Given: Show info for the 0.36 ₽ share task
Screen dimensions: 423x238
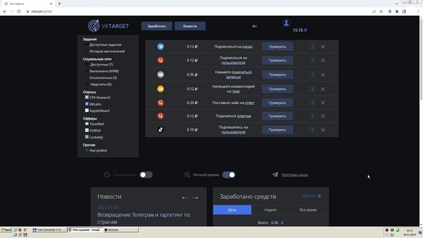Looking at the screenshot, I should 312,75.
